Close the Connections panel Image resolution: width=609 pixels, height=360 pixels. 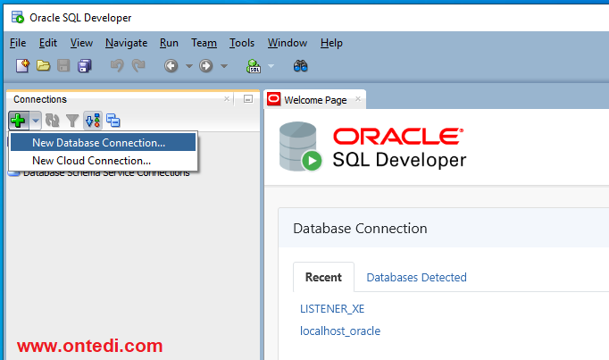click(x=227, y=99)
